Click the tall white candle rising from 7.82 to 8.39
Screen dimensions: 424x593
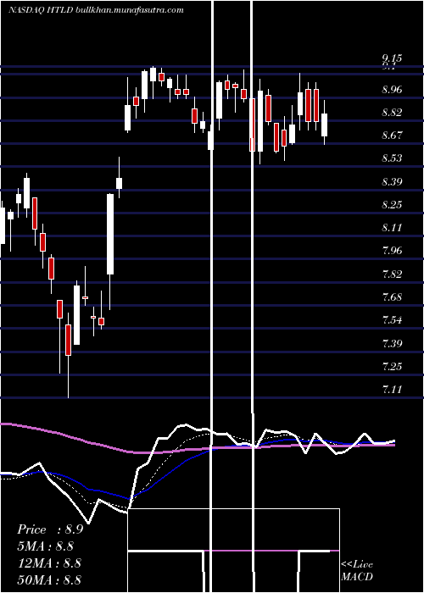[x=110, y=234]
